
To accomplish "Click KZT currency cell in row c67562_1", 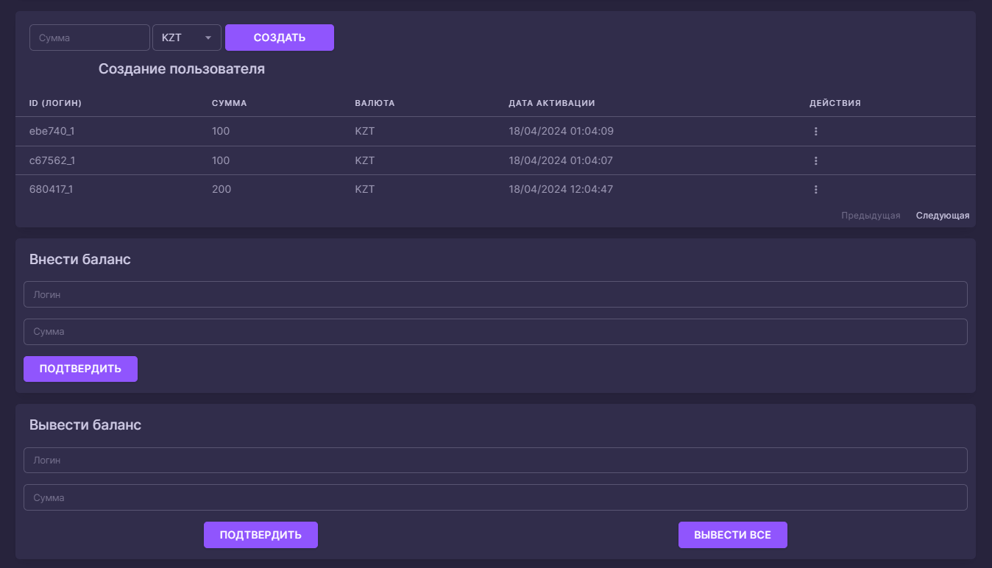I will pyautogui.click(x=364, y=160).
